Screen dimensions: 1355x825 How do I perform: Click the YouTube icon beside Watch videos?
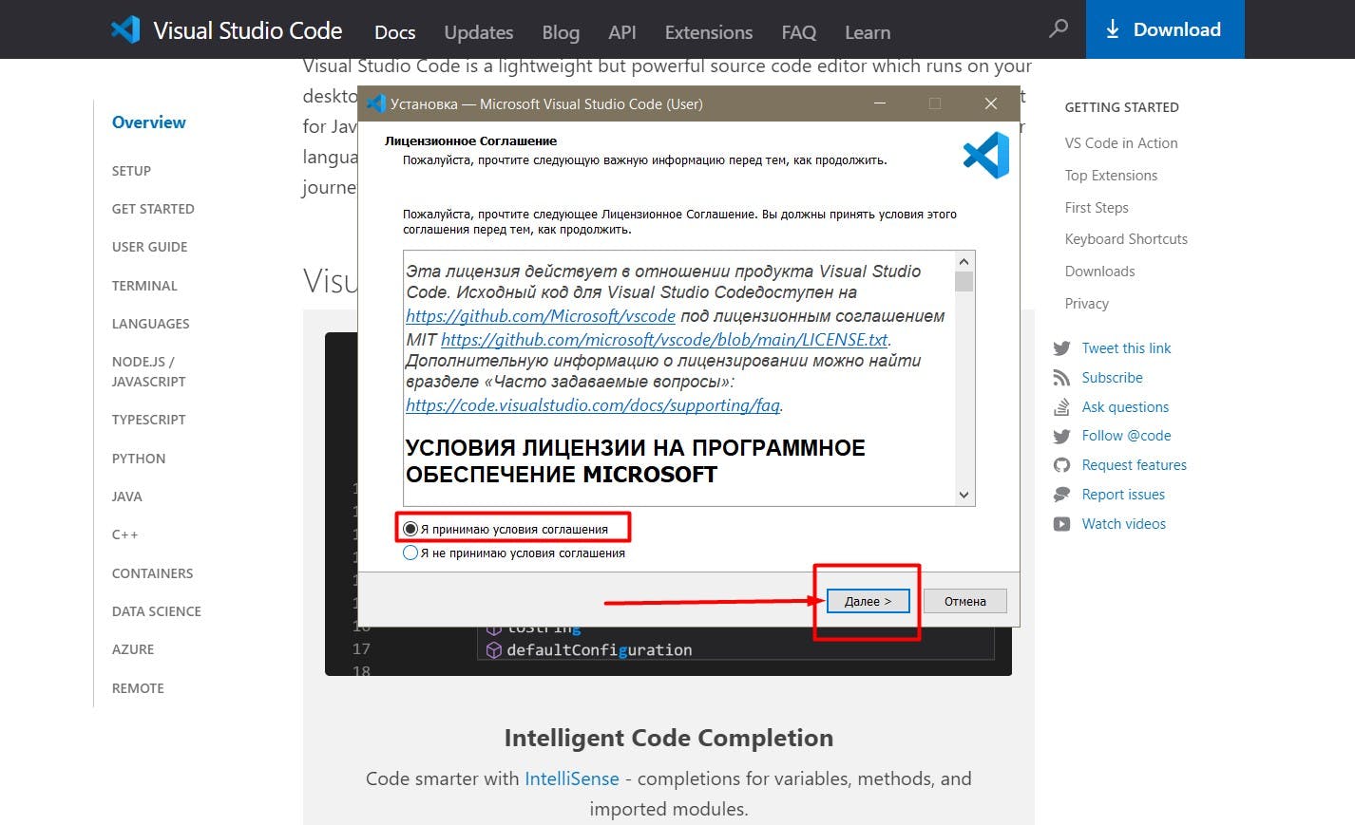(1061, 524)
